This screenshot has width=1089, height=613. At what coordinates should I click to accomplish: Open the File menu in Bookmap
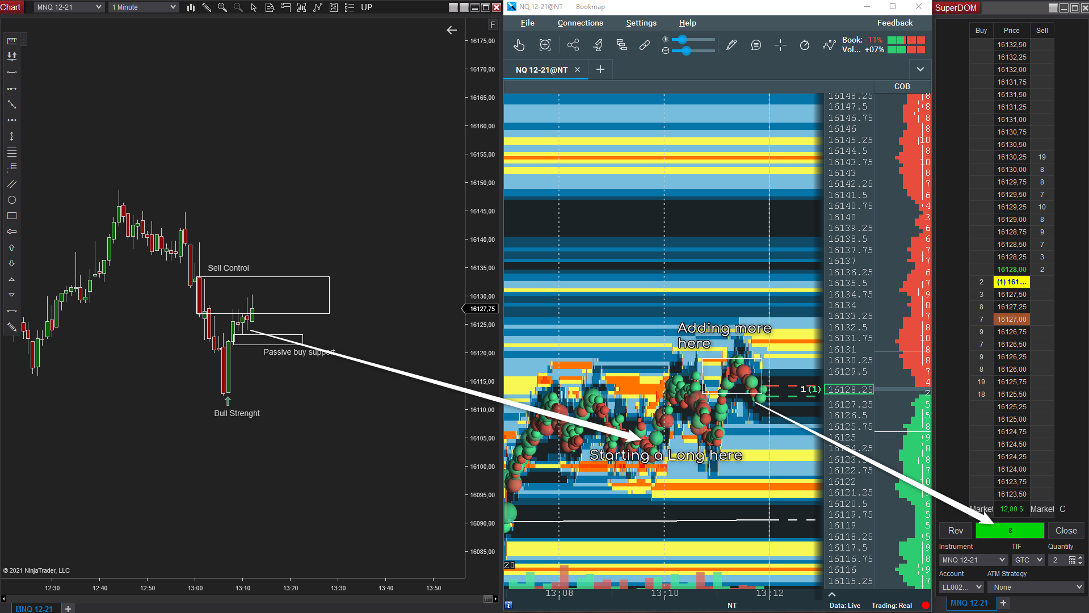[x=528, y=23]
